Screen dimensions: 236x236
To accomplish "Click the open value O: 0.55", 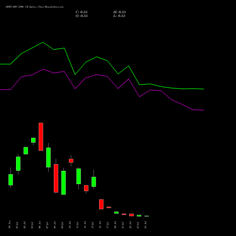I will click(82, 16).
